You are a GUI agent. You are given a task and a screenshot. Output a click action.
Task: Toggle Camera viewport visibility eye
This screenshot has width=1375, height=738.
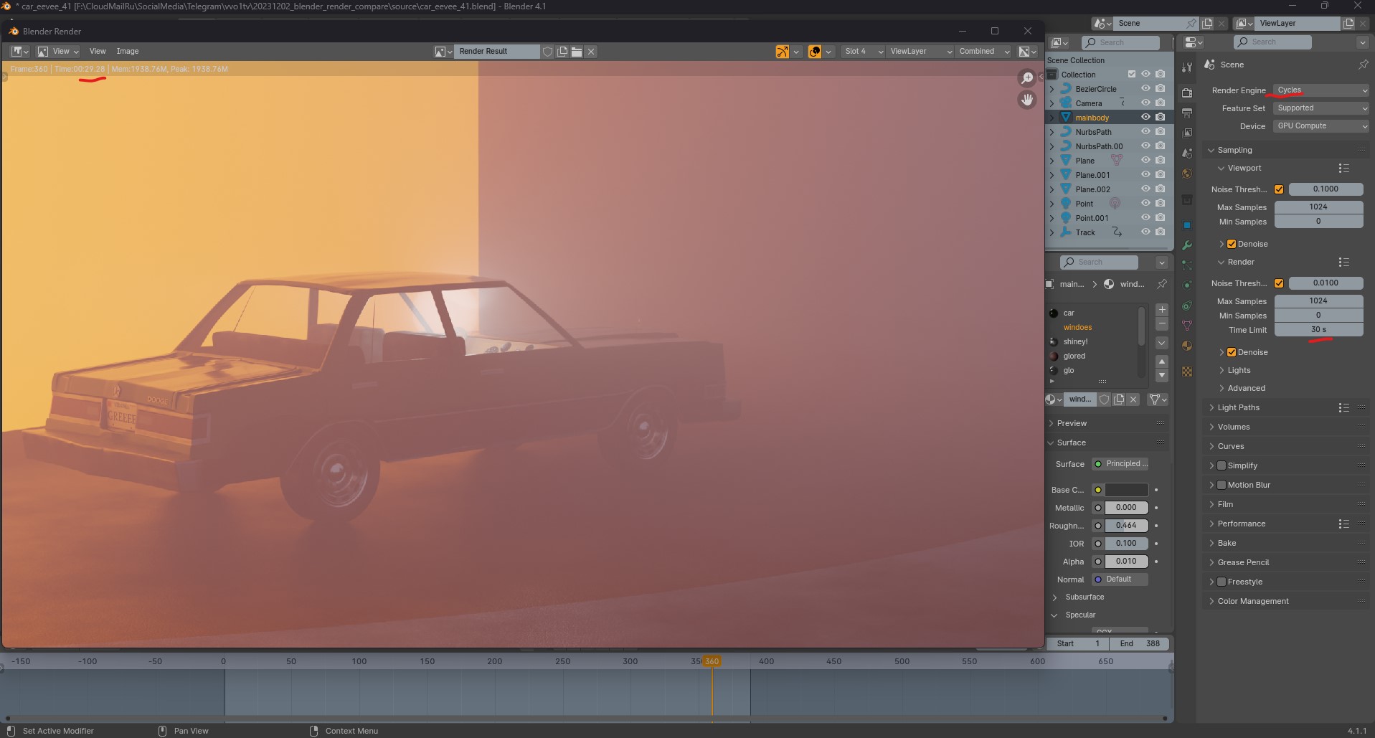click(1145, 103)
